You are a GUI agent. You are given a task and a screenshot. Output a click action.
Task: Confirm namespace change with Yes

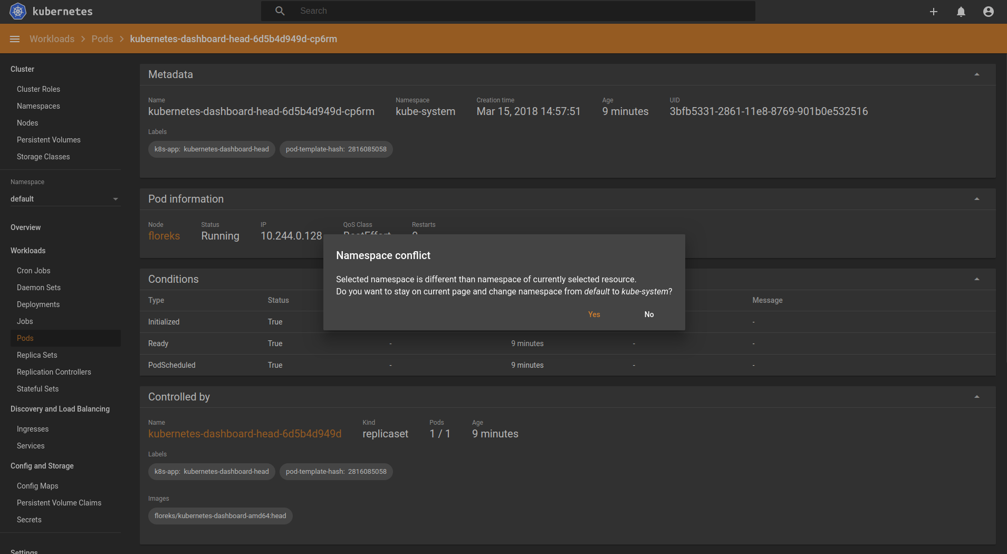coord(593,314)
